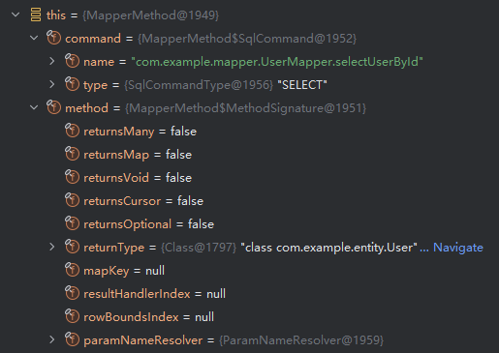Select the {MapperMethod@1949} value

[x=151, y=15]
